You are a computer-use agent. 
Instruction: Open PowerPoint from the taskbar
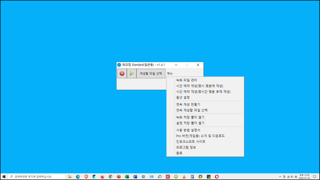[x=119, y=176]
